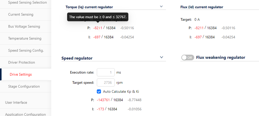Uncheck Auto Calculate Kp & Ki
Image resolution: width=259 pixels, height=116 pixels.
click(99, 91)
